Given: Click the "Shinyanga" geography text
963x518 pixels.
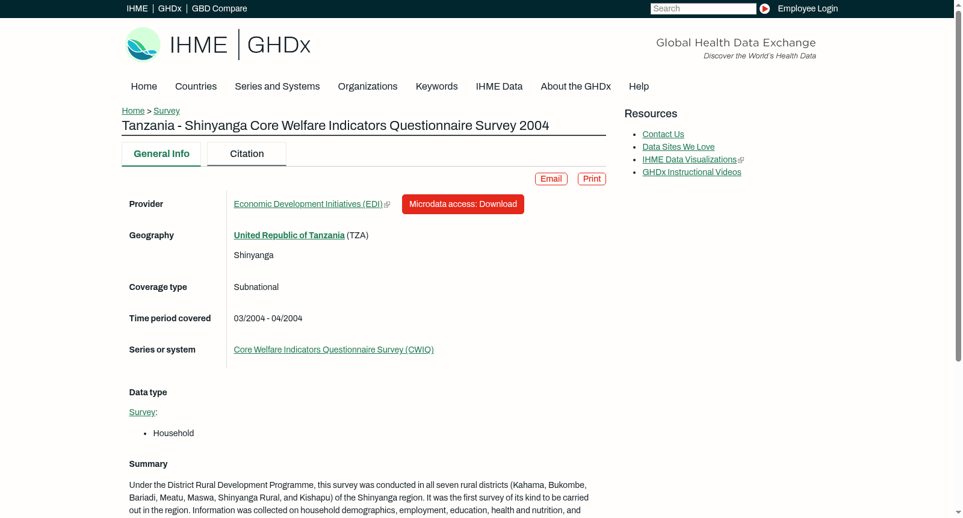Looking at the screenshot, I should (x=253, y=256).
